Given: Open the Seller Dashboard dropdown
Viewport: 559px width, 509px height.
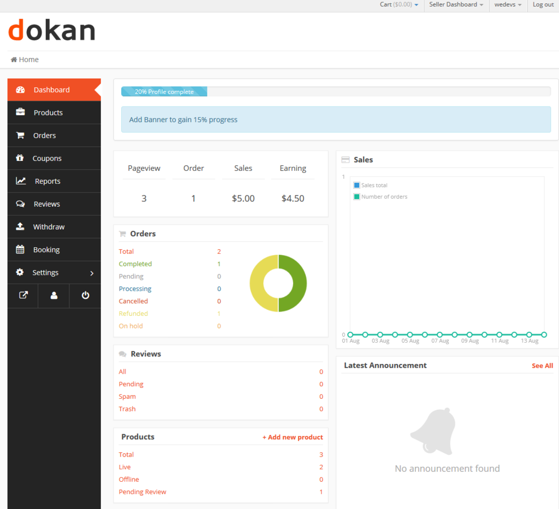Looking at the screenshot, I should coord(456,4).
